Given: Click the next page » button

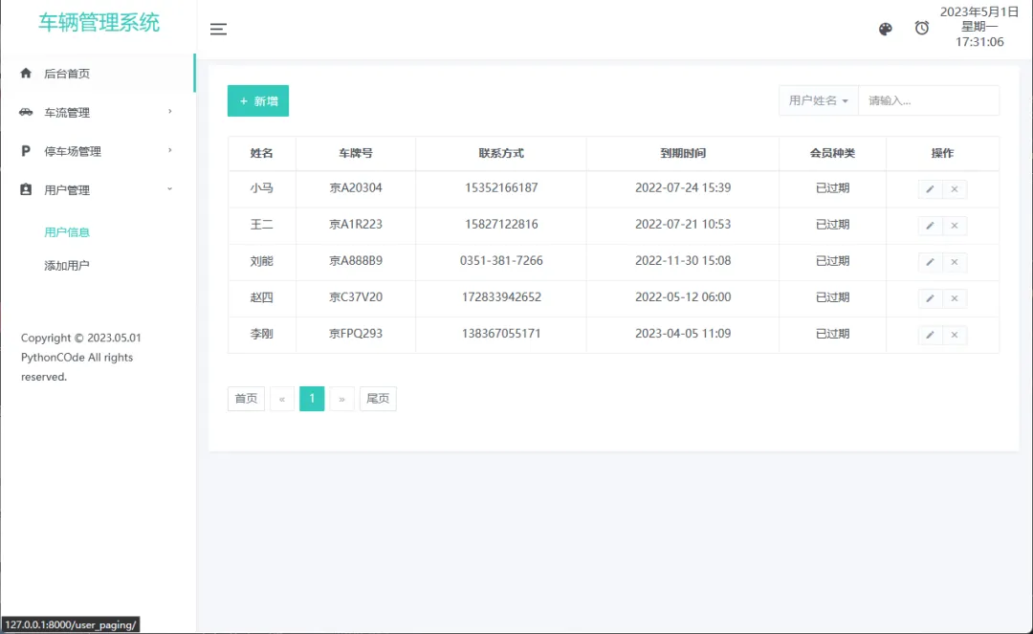Looking at the screenshot, I should pyautogui.click(x=341, y=399).
